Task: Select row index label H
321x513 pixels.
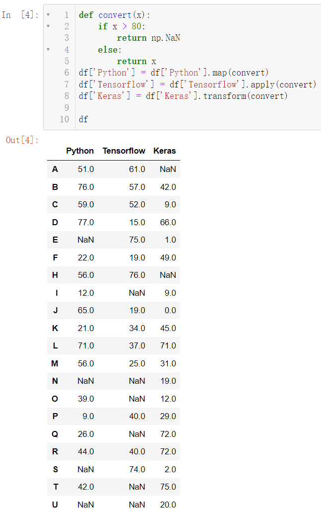Action: pyautogui.click(x=55, y=275)
